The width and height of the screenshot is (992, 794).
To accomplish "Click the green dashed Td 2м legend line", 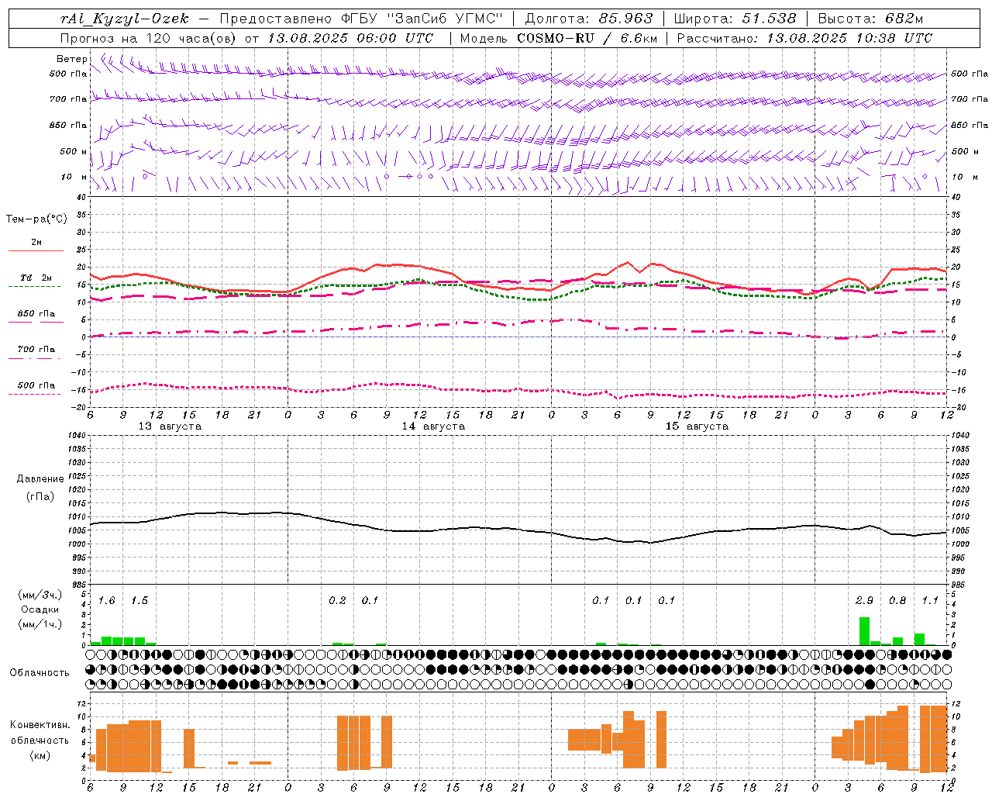I will click(x=35, y=286).
